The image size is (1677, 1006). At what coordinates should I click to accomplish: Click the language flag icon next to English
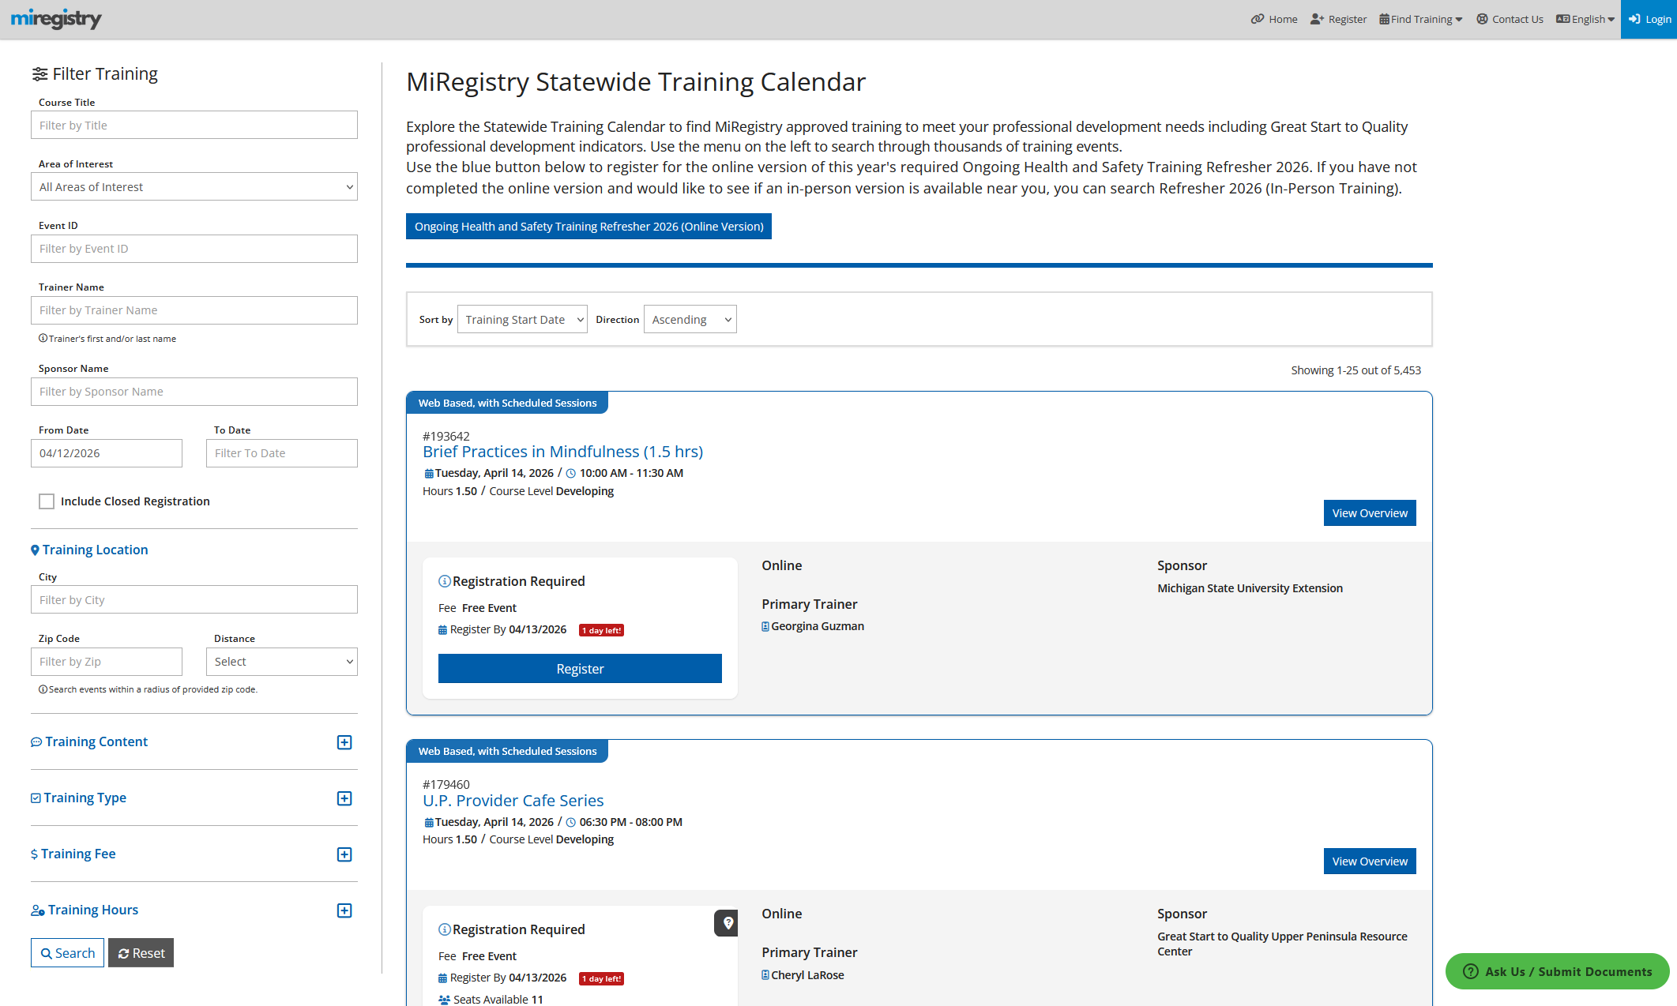point(1563,18)
